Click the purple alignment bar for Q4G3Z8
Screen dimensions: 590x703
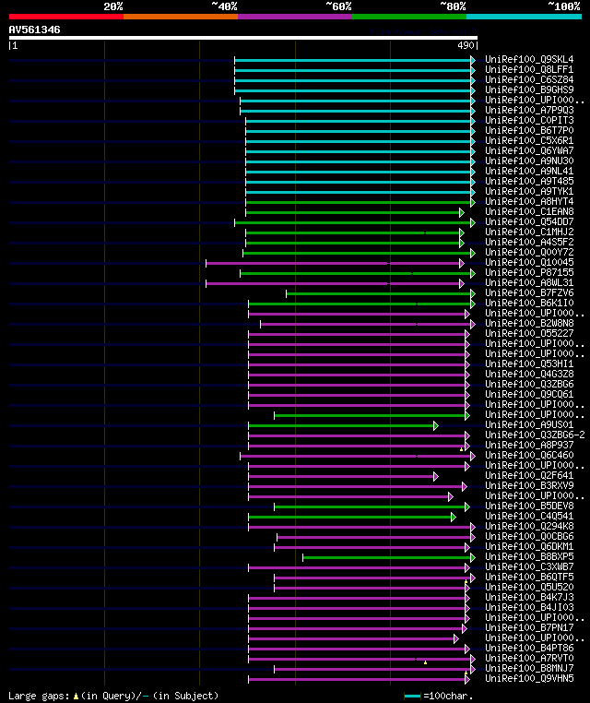[x=359, y=375]
